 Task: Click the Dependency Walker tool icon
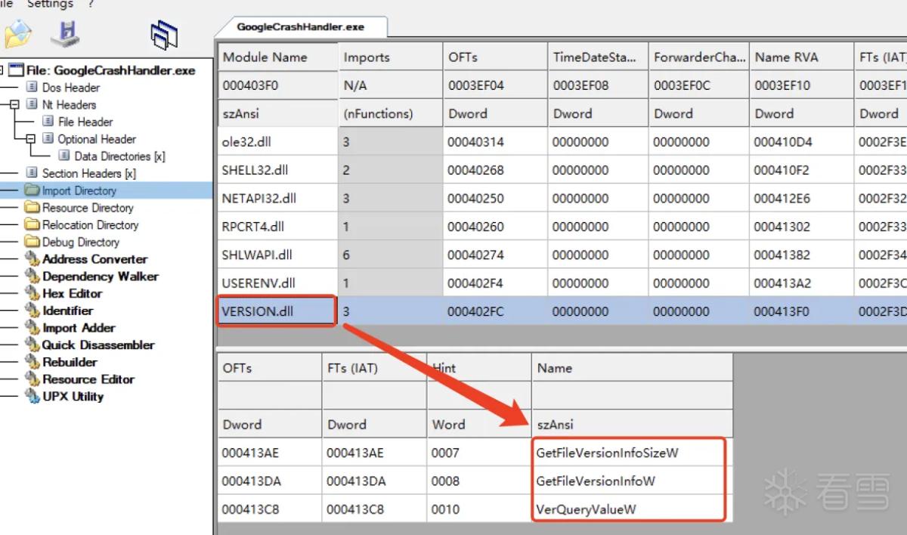coord(32,277)
